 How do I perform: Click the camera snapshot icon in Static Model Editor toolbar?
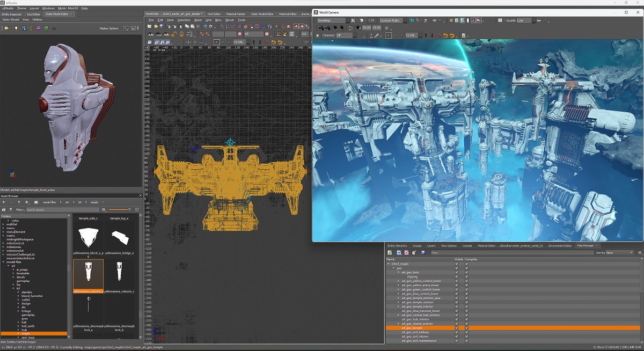(54, 28)
